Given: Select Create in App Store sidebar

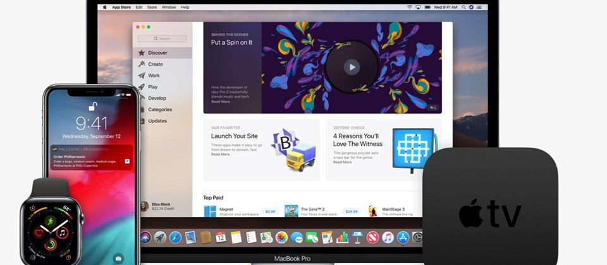Looking at the screenshot, I should click(162, 64).
